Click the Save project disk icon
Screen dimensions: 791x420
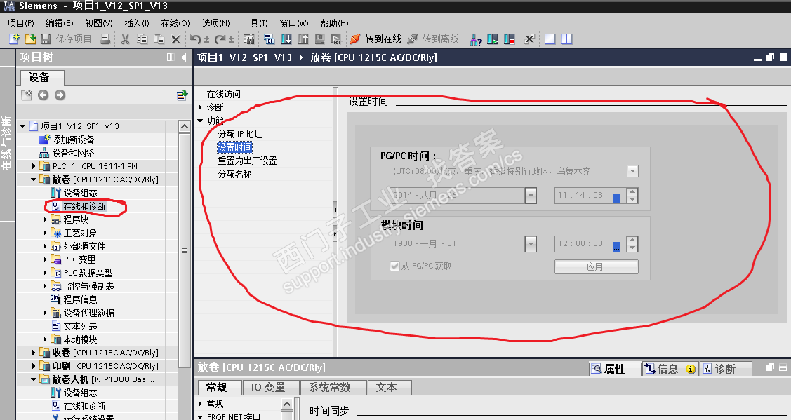[46, 39]
